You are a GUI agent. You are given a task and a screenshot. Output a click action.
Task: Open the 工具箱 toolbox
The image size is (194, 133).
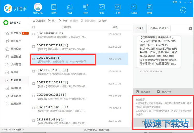(x=134, y=9)
